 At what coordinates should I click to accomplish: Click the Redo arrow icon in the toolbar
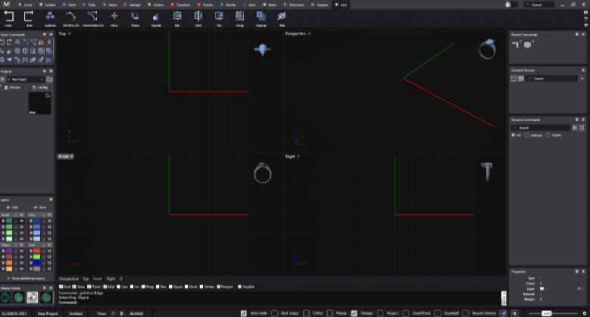(x=29, y=17)
